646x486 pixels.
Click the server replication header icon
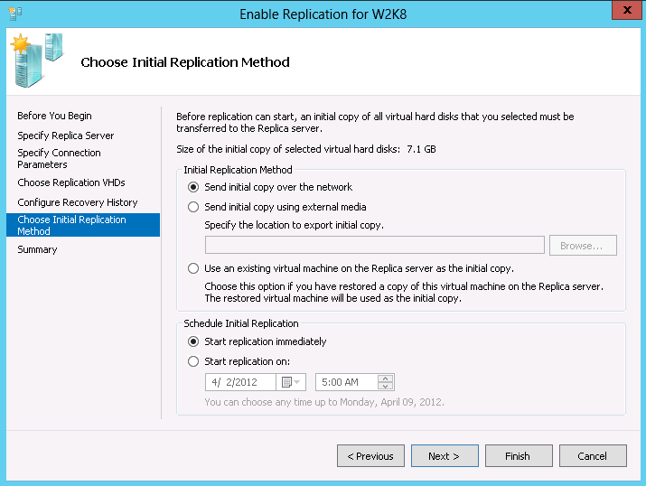37,61
